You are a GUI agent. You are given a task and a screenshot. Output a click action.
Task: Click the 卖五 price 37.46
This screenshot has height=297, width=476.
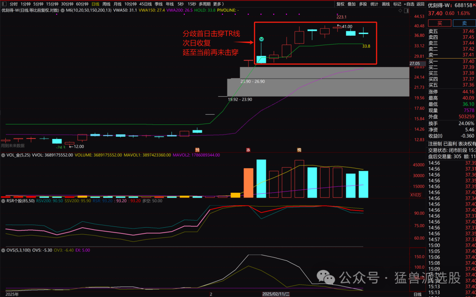pos(469,31)
